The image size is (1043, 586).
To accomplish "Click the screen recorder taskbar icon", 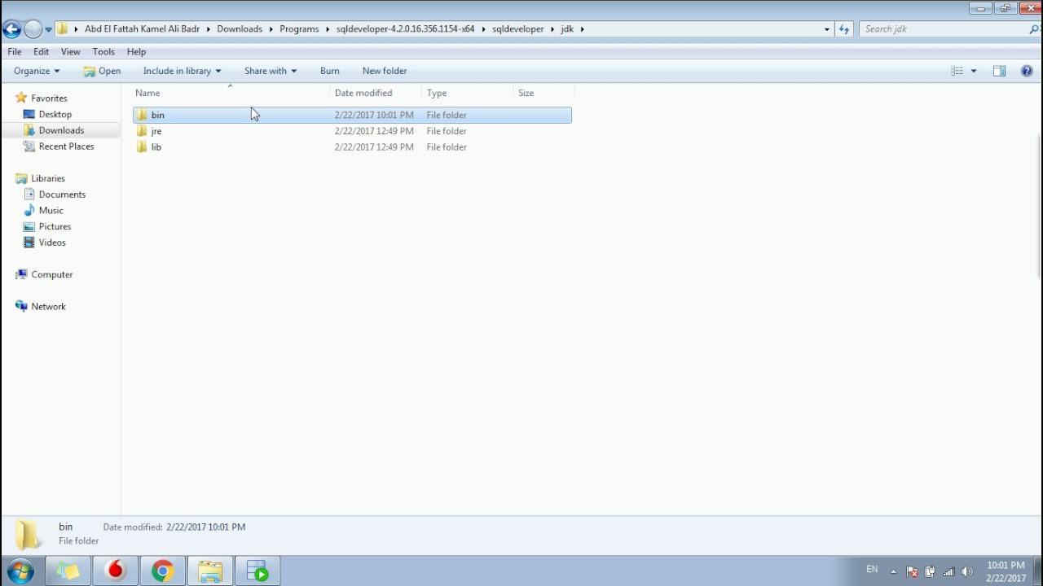I will point(257,571).
